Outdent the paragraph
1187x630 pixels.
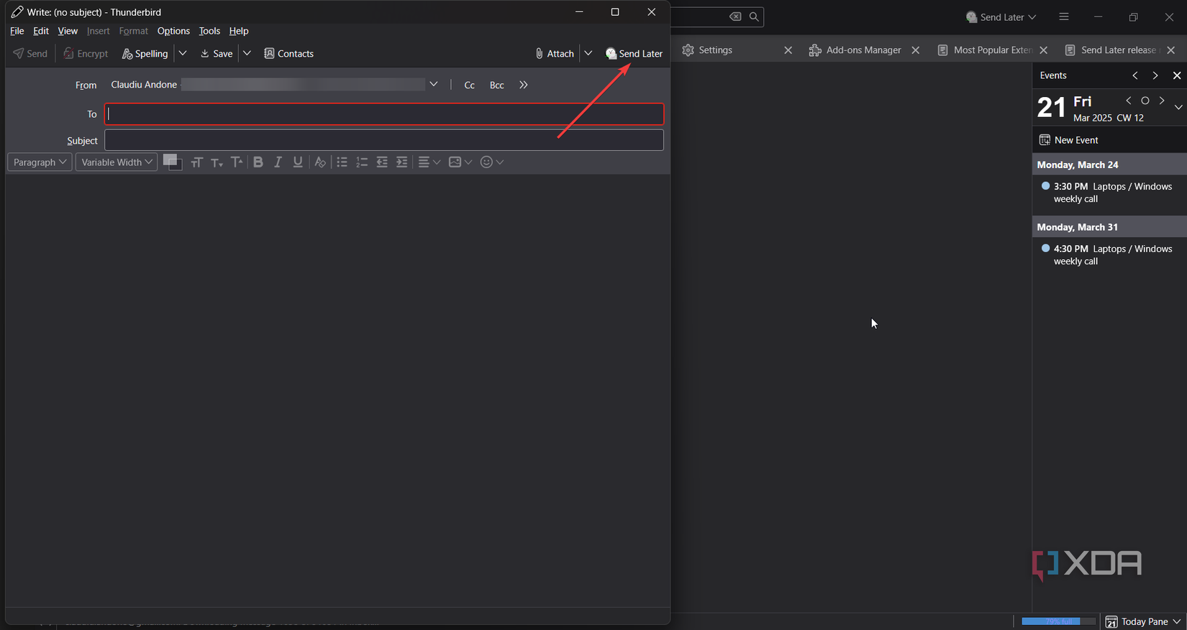(x=382, y=162)
